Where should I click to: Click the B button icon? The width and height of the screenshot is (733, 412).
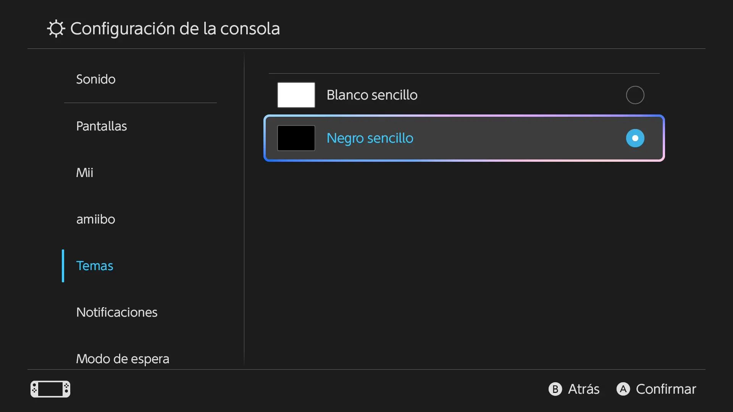click(555, 389)
